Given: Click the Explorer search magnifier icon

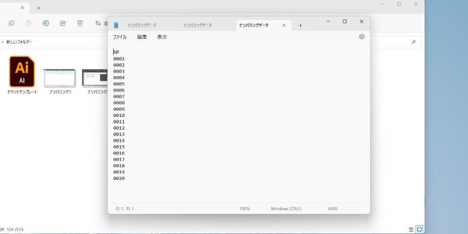Looking at the screenshot, I should tap(413, 42).
